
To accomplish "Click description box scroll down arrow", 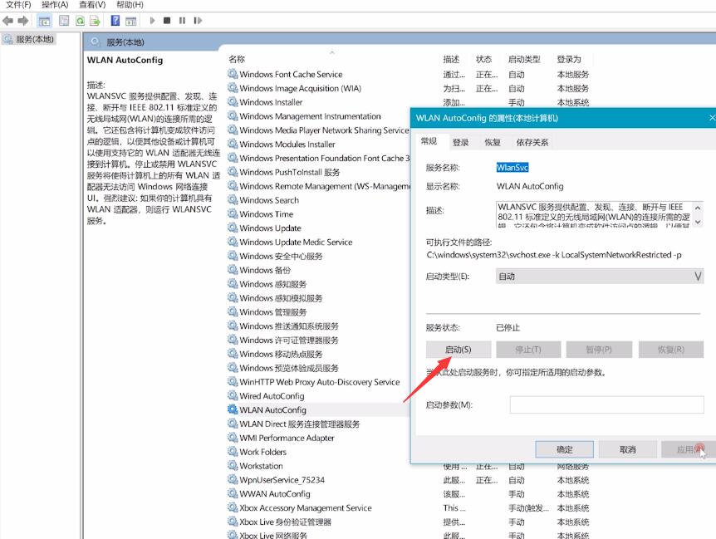I will click(698, 222).
